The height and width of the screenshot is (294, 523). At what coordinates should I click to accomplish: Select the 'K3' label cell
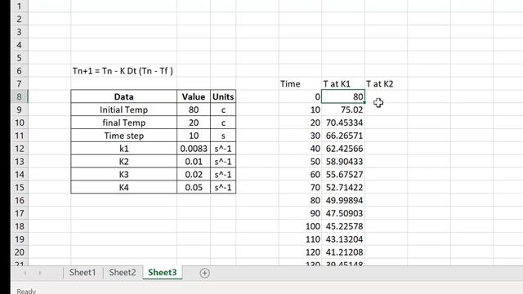click(123, 174)
